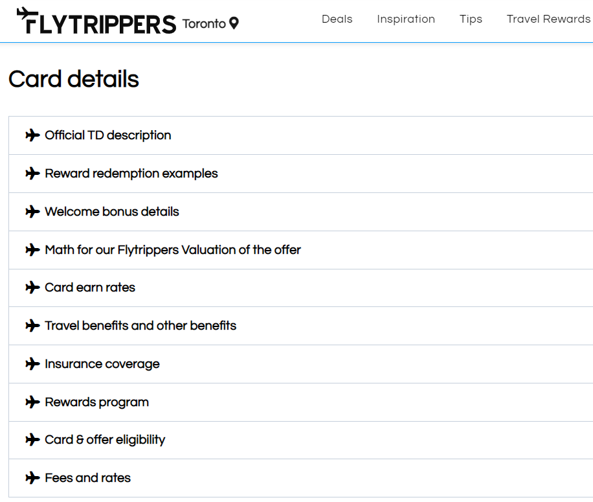Click airplane icon beside Fees and rates
Screen dimensions: 593x502
click(x=32, y=478)
